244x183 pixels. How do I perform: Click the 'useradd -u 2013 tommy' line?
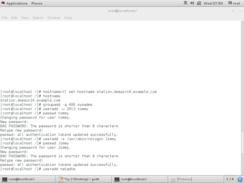tap(44, 109)
